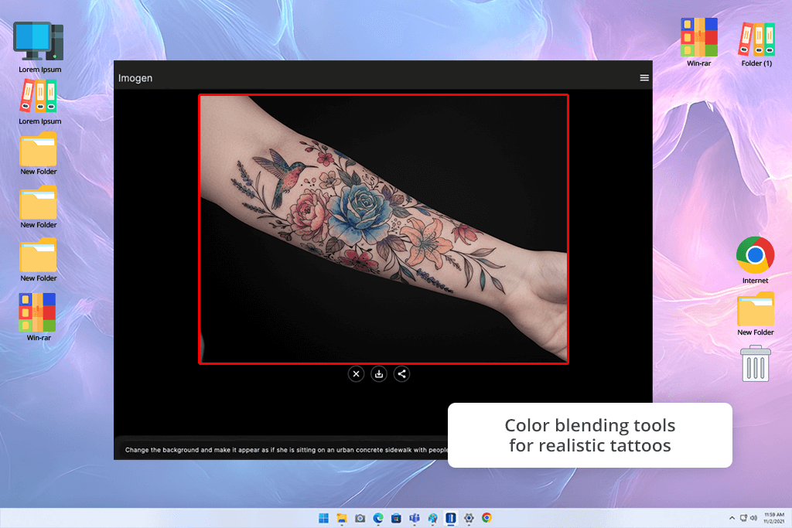The height and width of the screenshot is (528, 792).
Task: Open the Lorem Ipsum binders desktop icon
Action: point(39,101)
